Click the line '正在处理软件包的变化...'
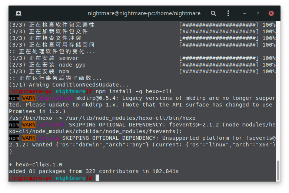289x193 pixels. 52,51
